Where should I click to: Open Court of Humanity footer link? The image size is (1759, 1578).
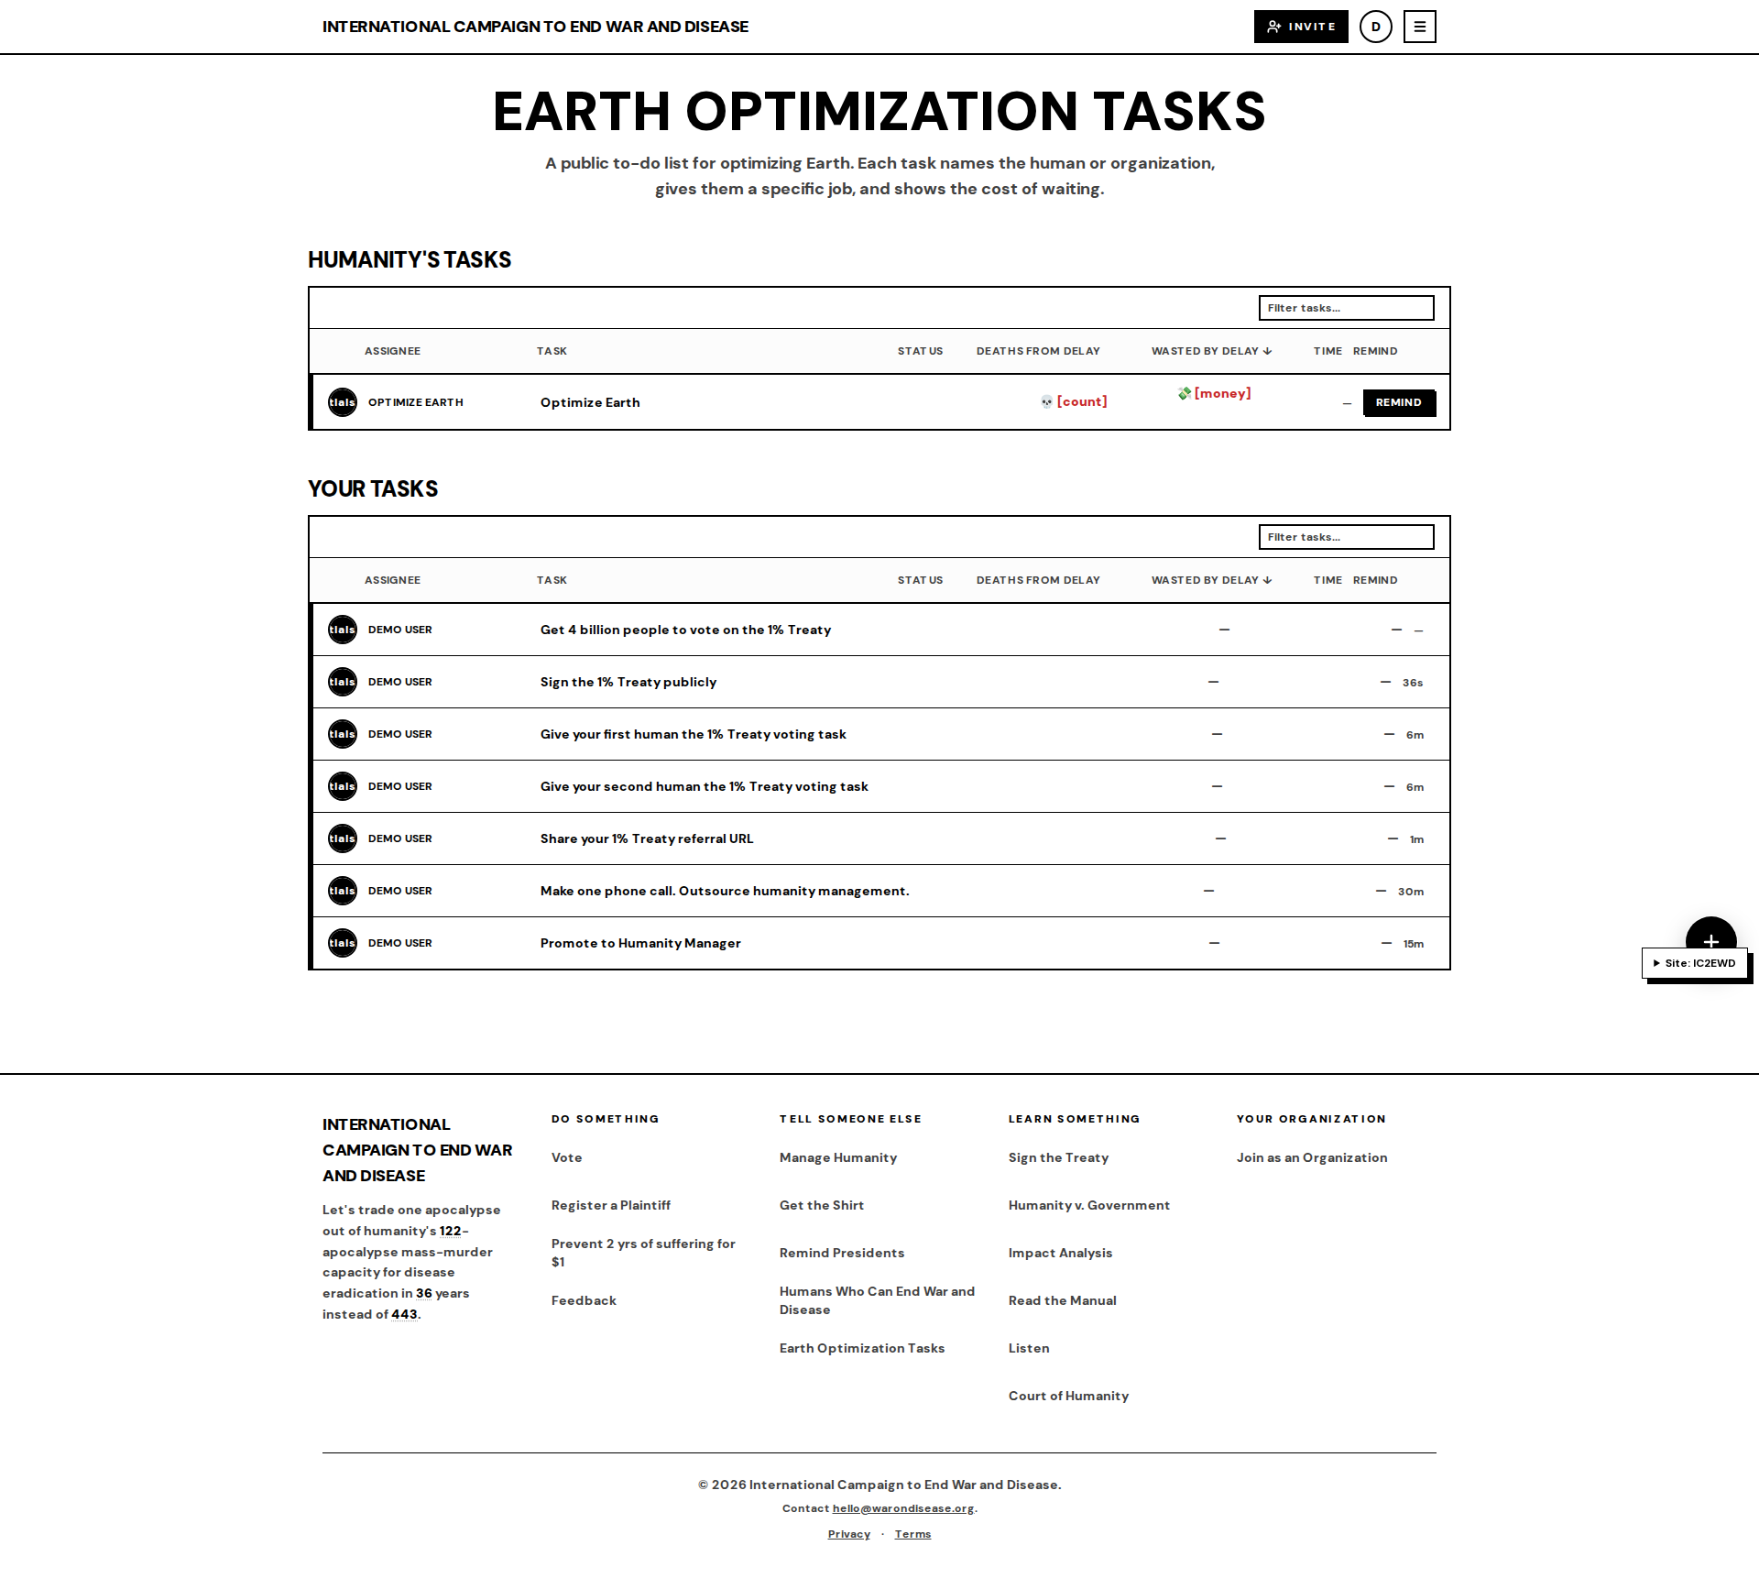tap(1068, 1396)
